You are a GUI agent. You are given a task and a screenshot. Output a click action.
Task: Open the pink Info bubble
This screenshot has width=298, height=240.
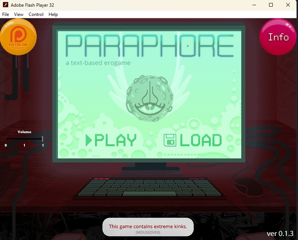click(x=278, y=37)
